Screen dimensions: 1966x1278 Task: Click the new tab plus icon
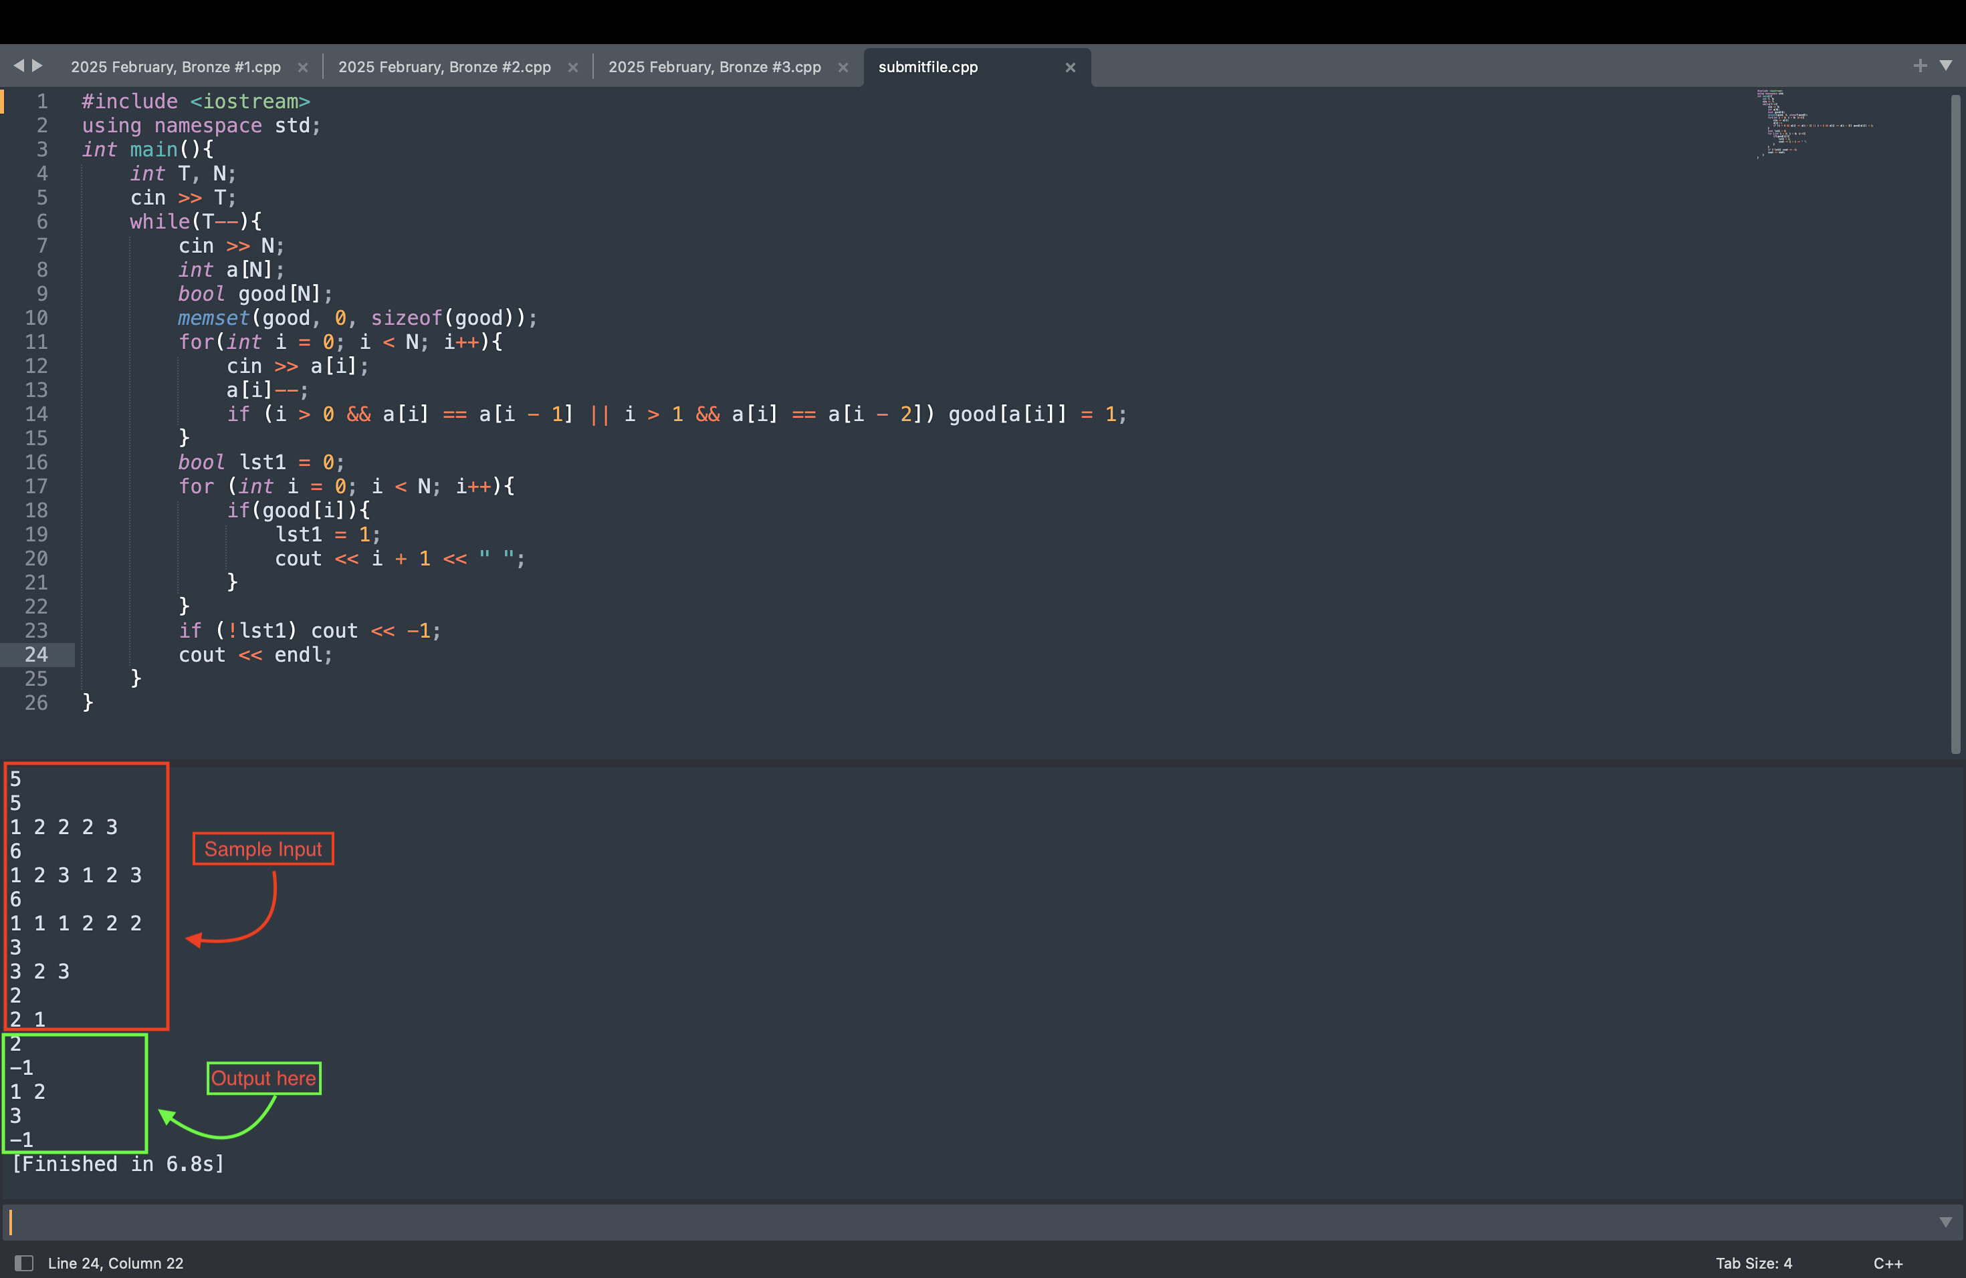1920,66
